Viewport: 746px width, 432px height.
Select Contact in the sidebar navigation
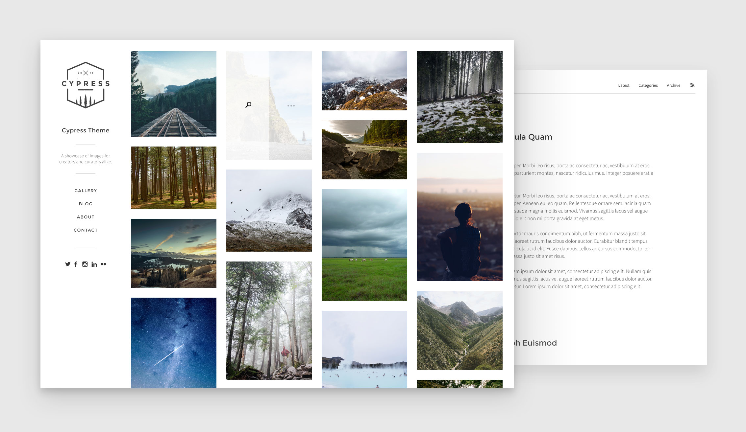[86, 230]
